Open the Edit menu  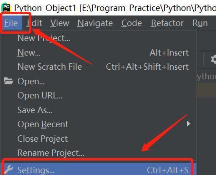35,23
